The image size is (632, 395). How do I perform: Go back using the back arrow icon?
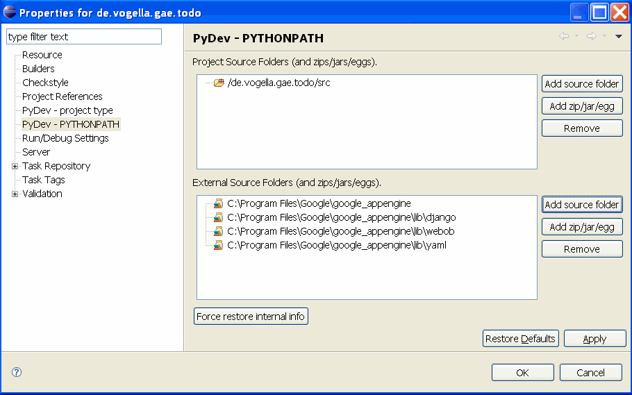564,37
